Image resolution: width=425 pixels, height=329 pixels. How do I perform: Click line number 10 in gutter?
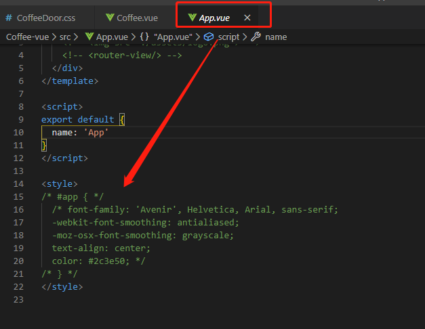(x=18, y=133)
